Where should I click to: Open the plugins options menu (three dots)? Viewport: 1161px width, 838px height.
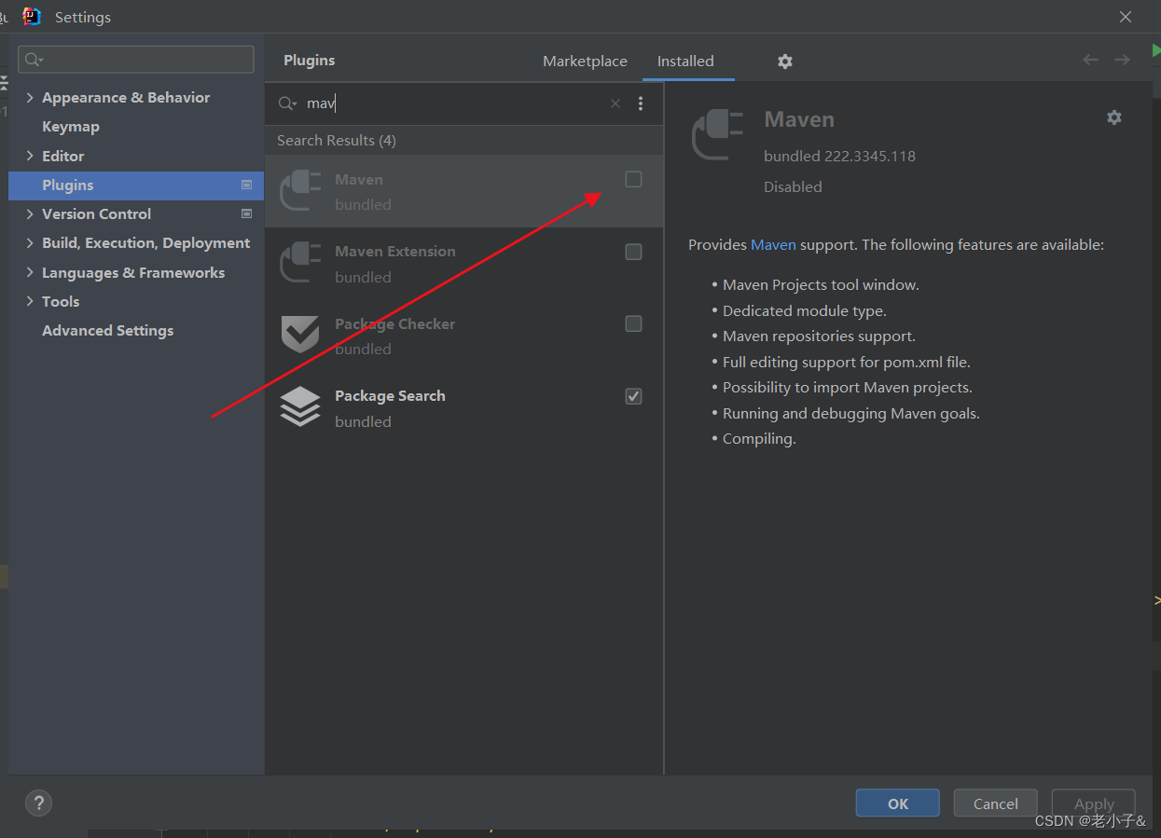pos(641,103)
